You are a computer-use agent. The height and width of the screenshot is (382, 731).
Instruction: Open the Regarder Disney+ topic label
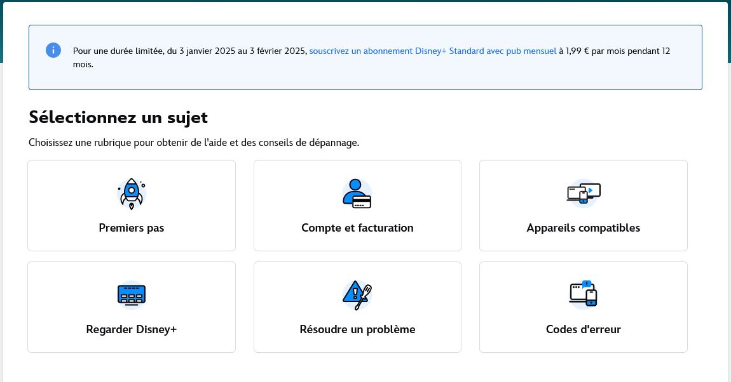132,329
